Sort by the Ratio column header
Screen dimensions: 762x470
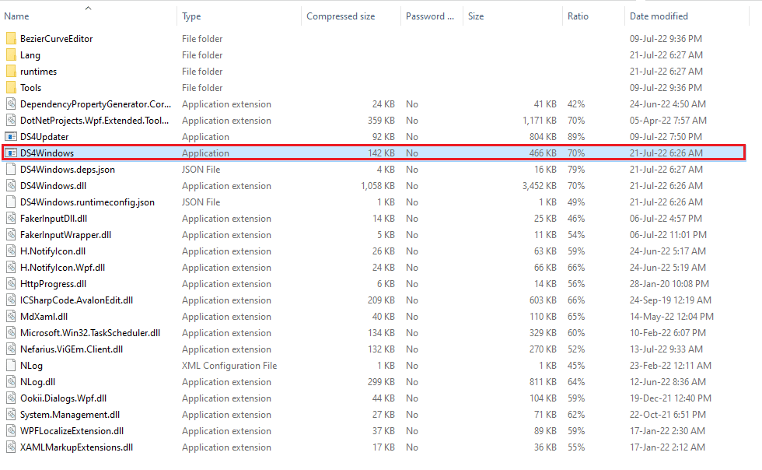click(578, 16)
